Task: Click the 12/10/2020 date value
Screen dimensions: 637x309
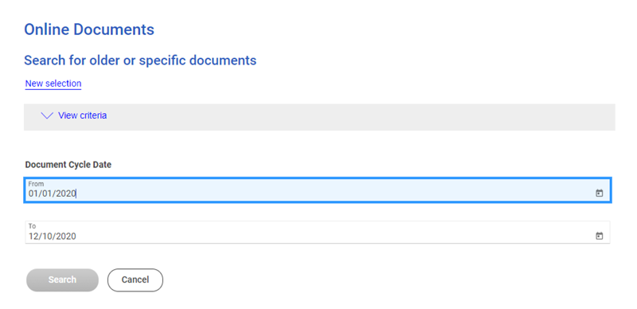Action: tap(52, 237)
